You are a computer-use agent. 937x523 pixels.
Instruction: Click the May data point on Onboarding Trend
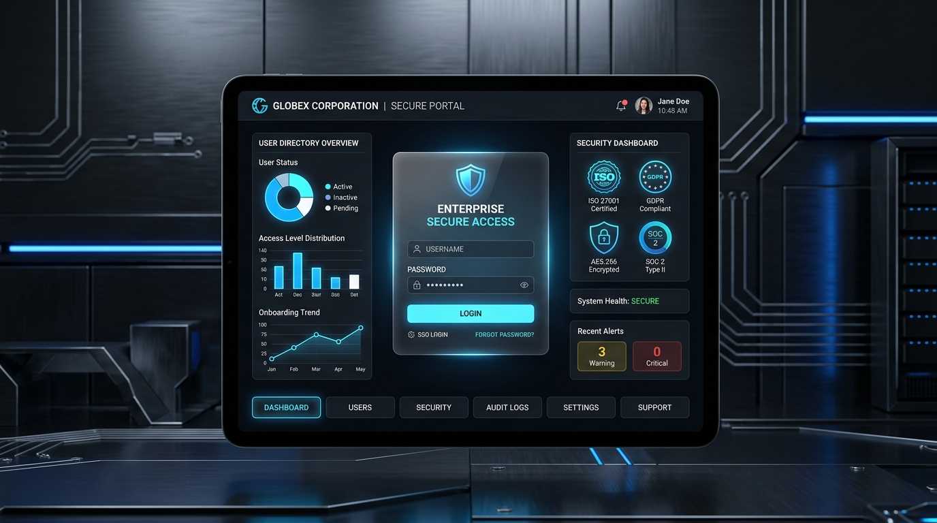(x=361, y=328)
